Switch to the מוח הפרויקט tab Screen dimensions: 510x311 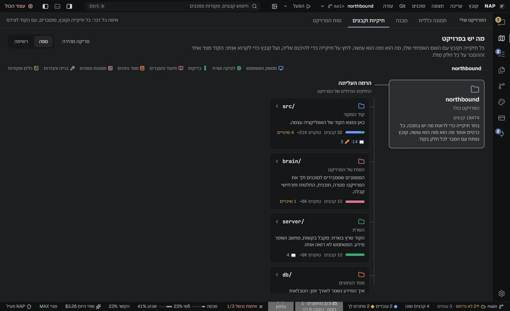327,20
